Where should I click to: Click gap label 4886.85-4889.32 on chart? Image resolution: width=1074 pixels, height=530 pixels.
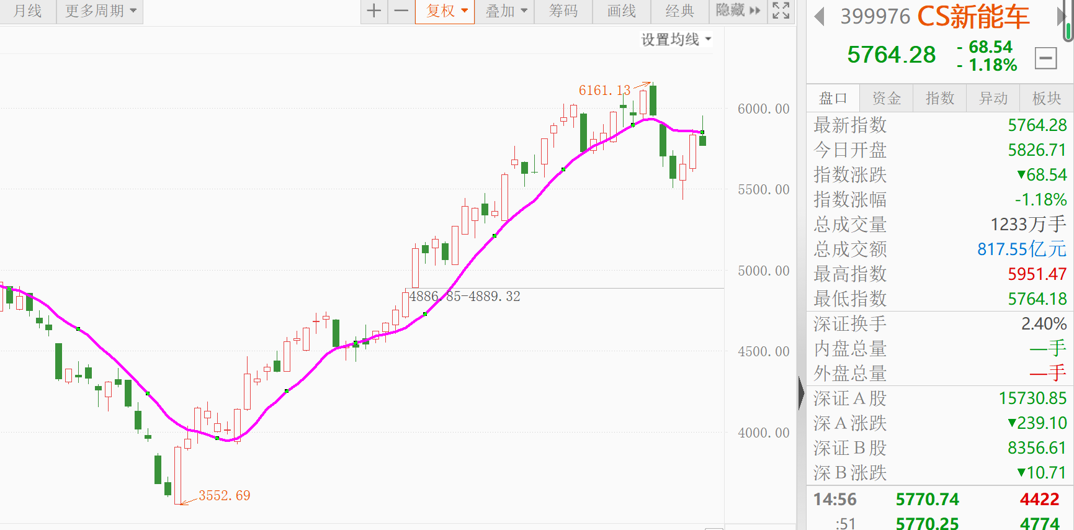pyautogui.click(x=465, y=297)
